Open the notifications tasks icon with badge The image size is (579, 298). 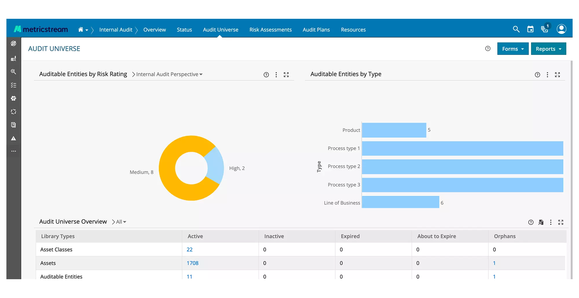545,28
